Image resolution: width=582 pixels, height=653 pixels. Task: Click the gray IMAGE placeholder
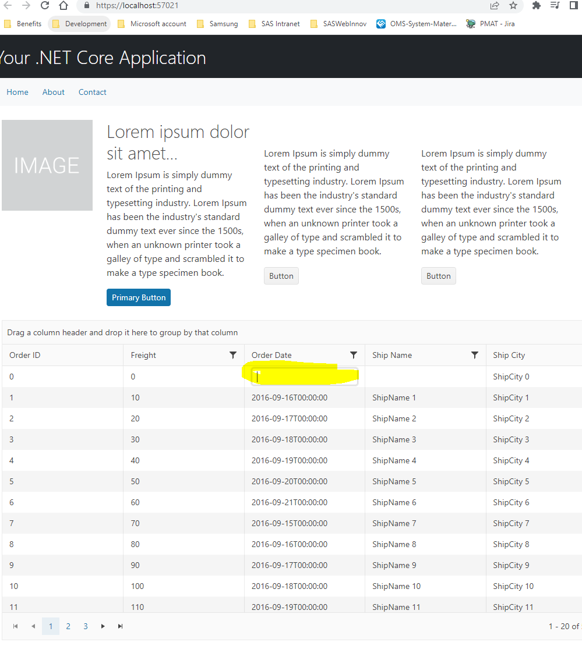pyautogui.click(x=47, y=165)
